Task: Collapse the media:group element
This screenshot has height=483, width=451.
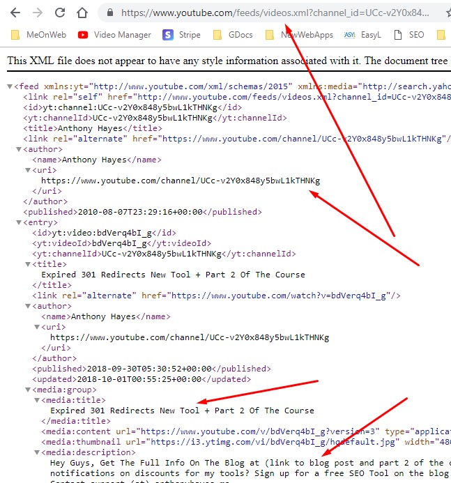Action: [28, 390]
